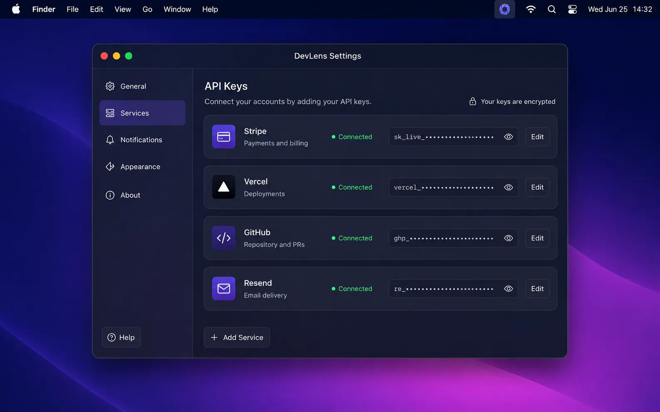The height and width of the screenshot is (412, 660).
Task: Click the Stripe sk_live_ key field
Action: (454, 137)
